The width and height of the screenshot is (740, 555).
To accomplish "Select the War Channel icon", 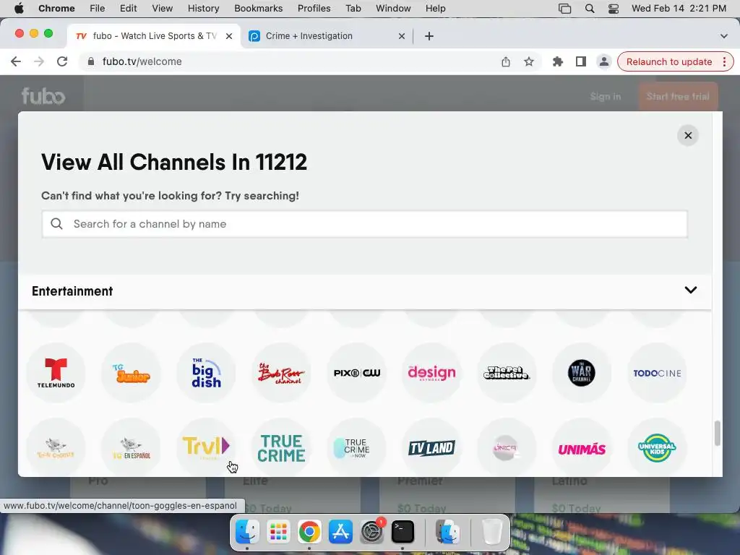I will click(582, 373).
